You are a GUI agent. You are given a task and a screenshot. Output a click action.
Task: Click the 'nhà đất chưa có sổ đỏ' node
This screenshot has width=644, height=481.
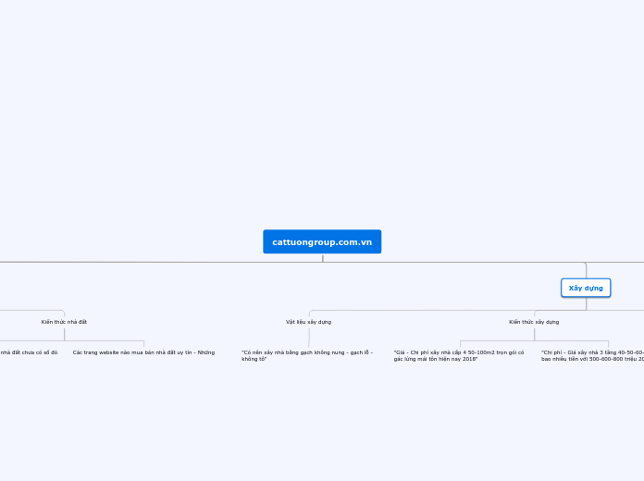tap(29, 352)
